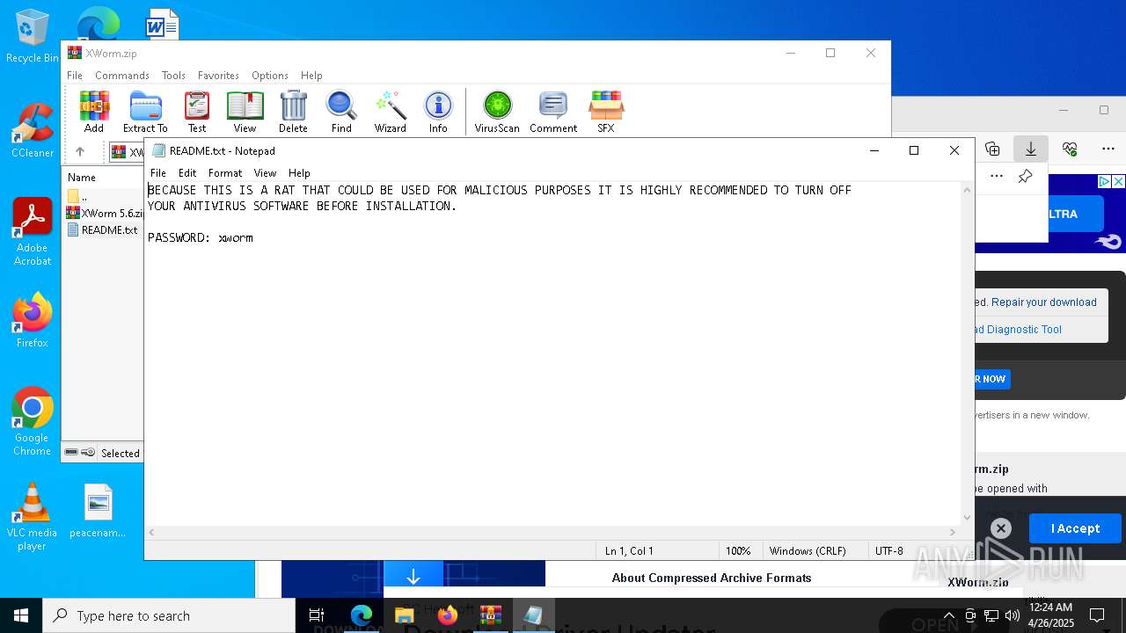Open Notepad File menu

[x=158, y=173]
